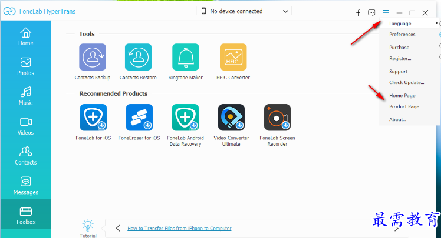
Task: Open Contacts in the sidebar
Action: click(x=26, y=156)
